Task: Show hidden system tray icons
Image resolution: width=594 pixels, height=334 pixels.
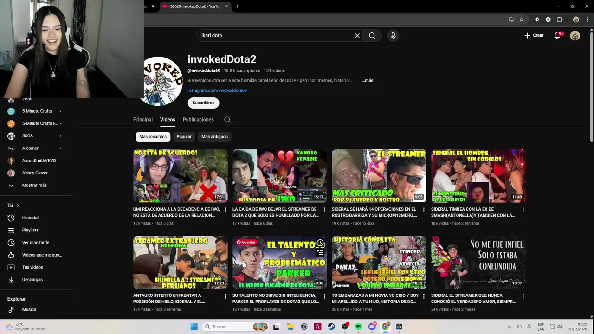Action: pyautogui.click(x=509, y=327)
